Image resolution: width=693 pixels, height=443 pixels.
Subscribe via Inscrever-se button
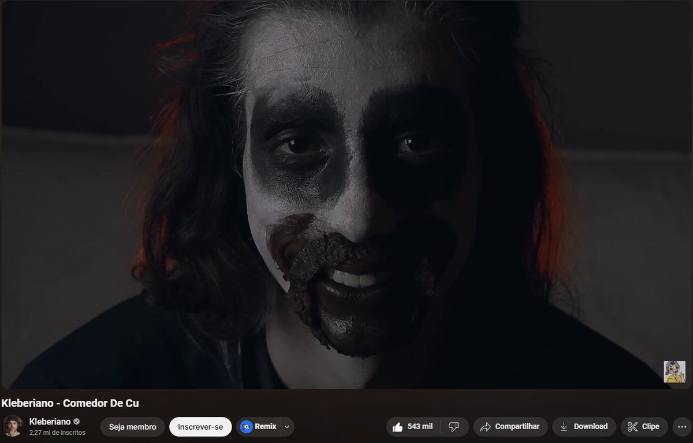tap(200, 427)
